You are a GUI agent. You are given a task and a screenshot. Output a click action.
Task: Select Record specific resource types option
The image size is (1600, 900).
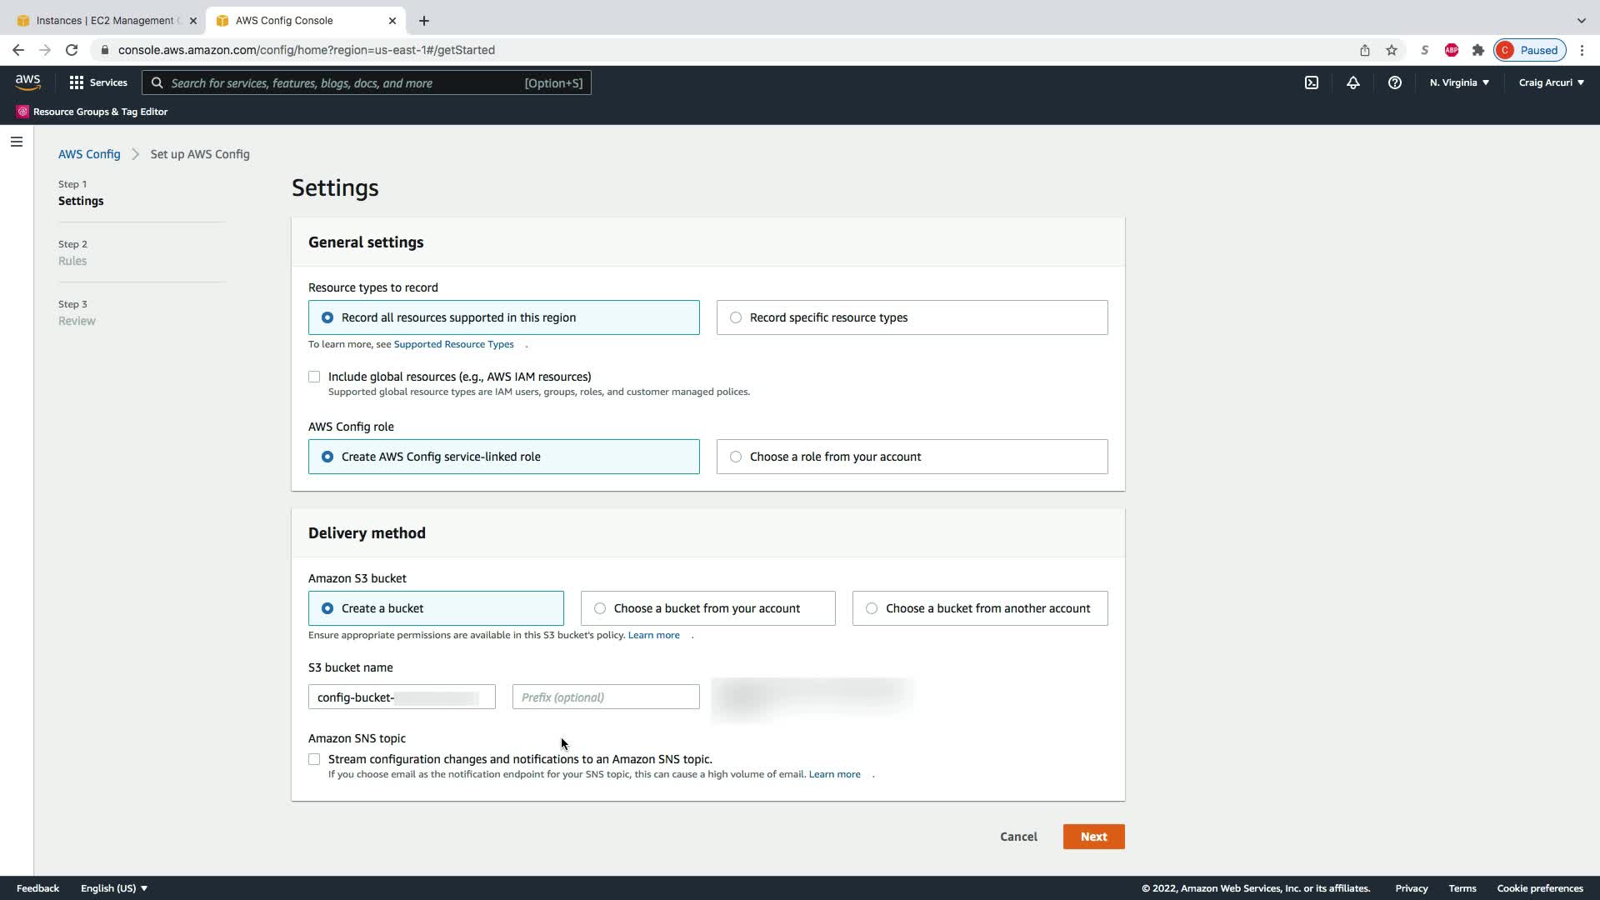pos(736,317)
